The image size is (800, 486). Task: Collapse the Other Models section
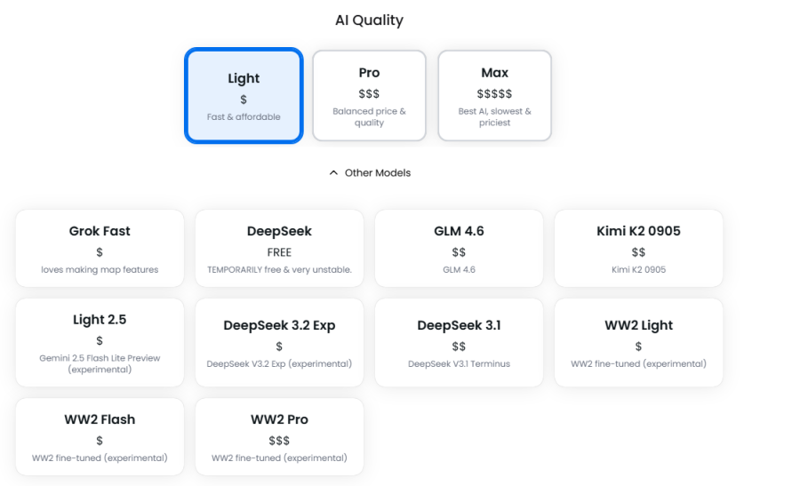click(377, 173)
